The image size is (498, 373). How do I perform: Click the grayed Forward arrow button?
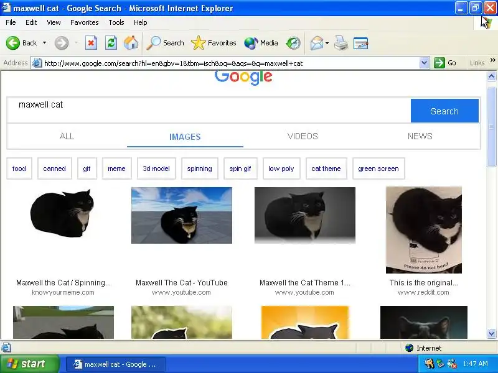point(61,43)
